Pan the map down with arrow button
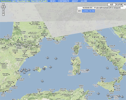The image size is (126, 100). (3, 9)
